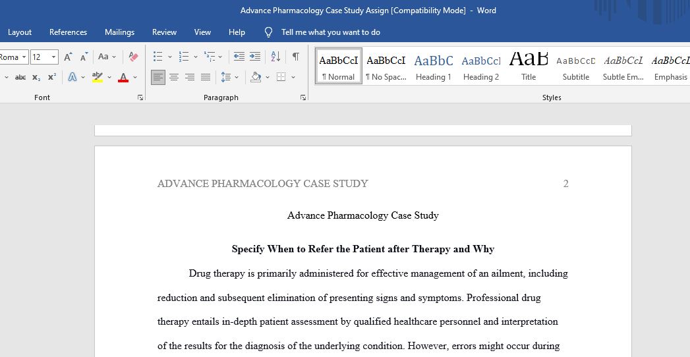
Task: Apply the Title style
Action: [x=529, y=67]
